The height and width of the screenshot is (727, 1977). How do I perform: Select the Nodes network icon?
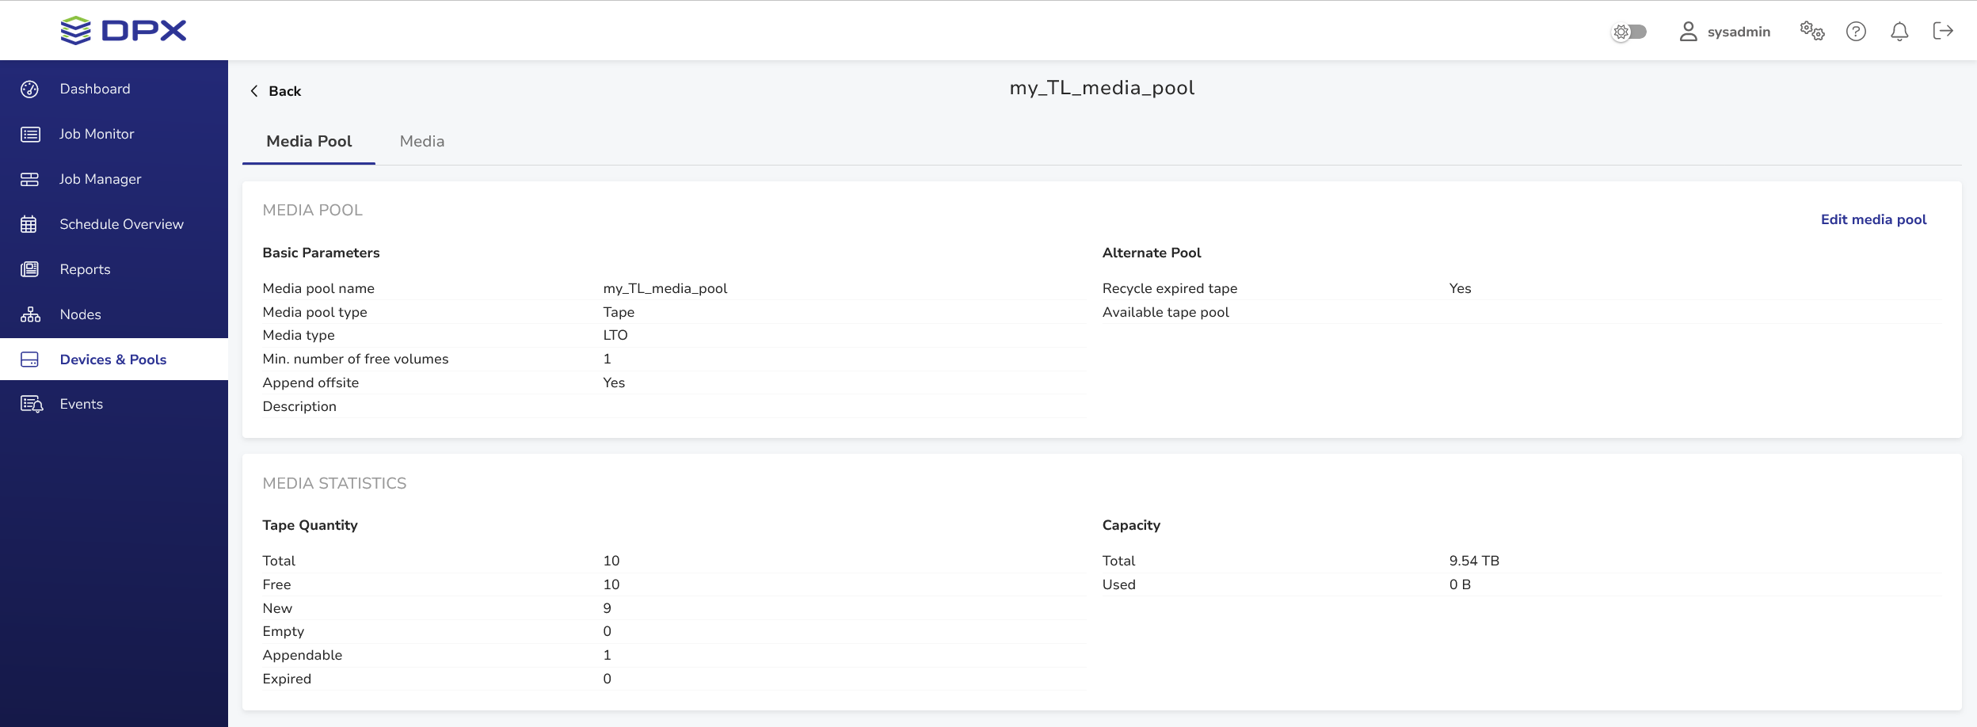[30, 315]
